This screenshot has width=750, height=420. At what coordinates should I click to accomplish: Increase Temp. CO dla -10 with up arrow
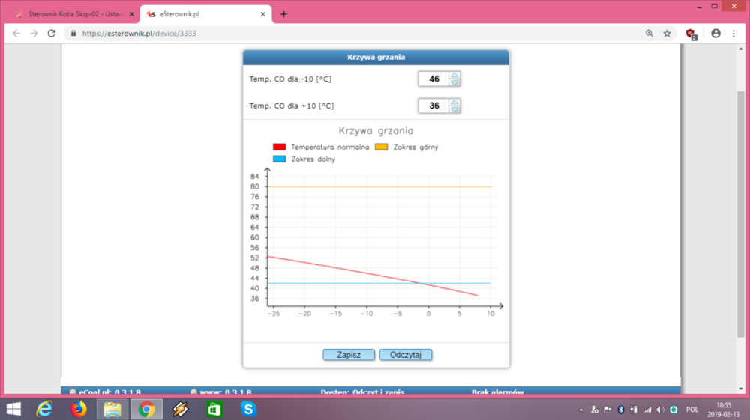454,75
